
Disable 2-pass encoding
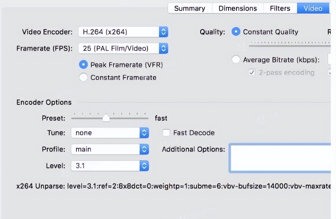tap(252, 73)
